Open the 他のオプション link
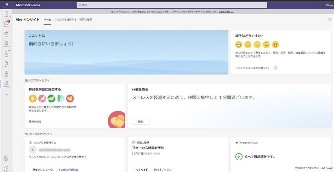Image resolution: width=334 pixels, height=172 pixels. pos(163,170)
